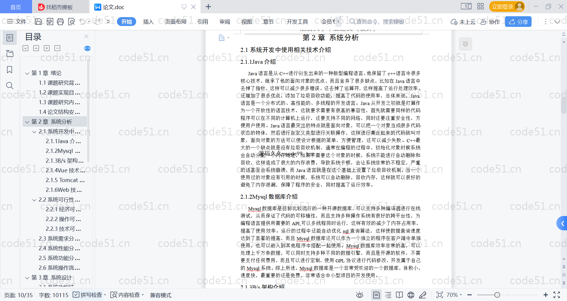Switch to outline view in status bar

(x=388, y=295)
